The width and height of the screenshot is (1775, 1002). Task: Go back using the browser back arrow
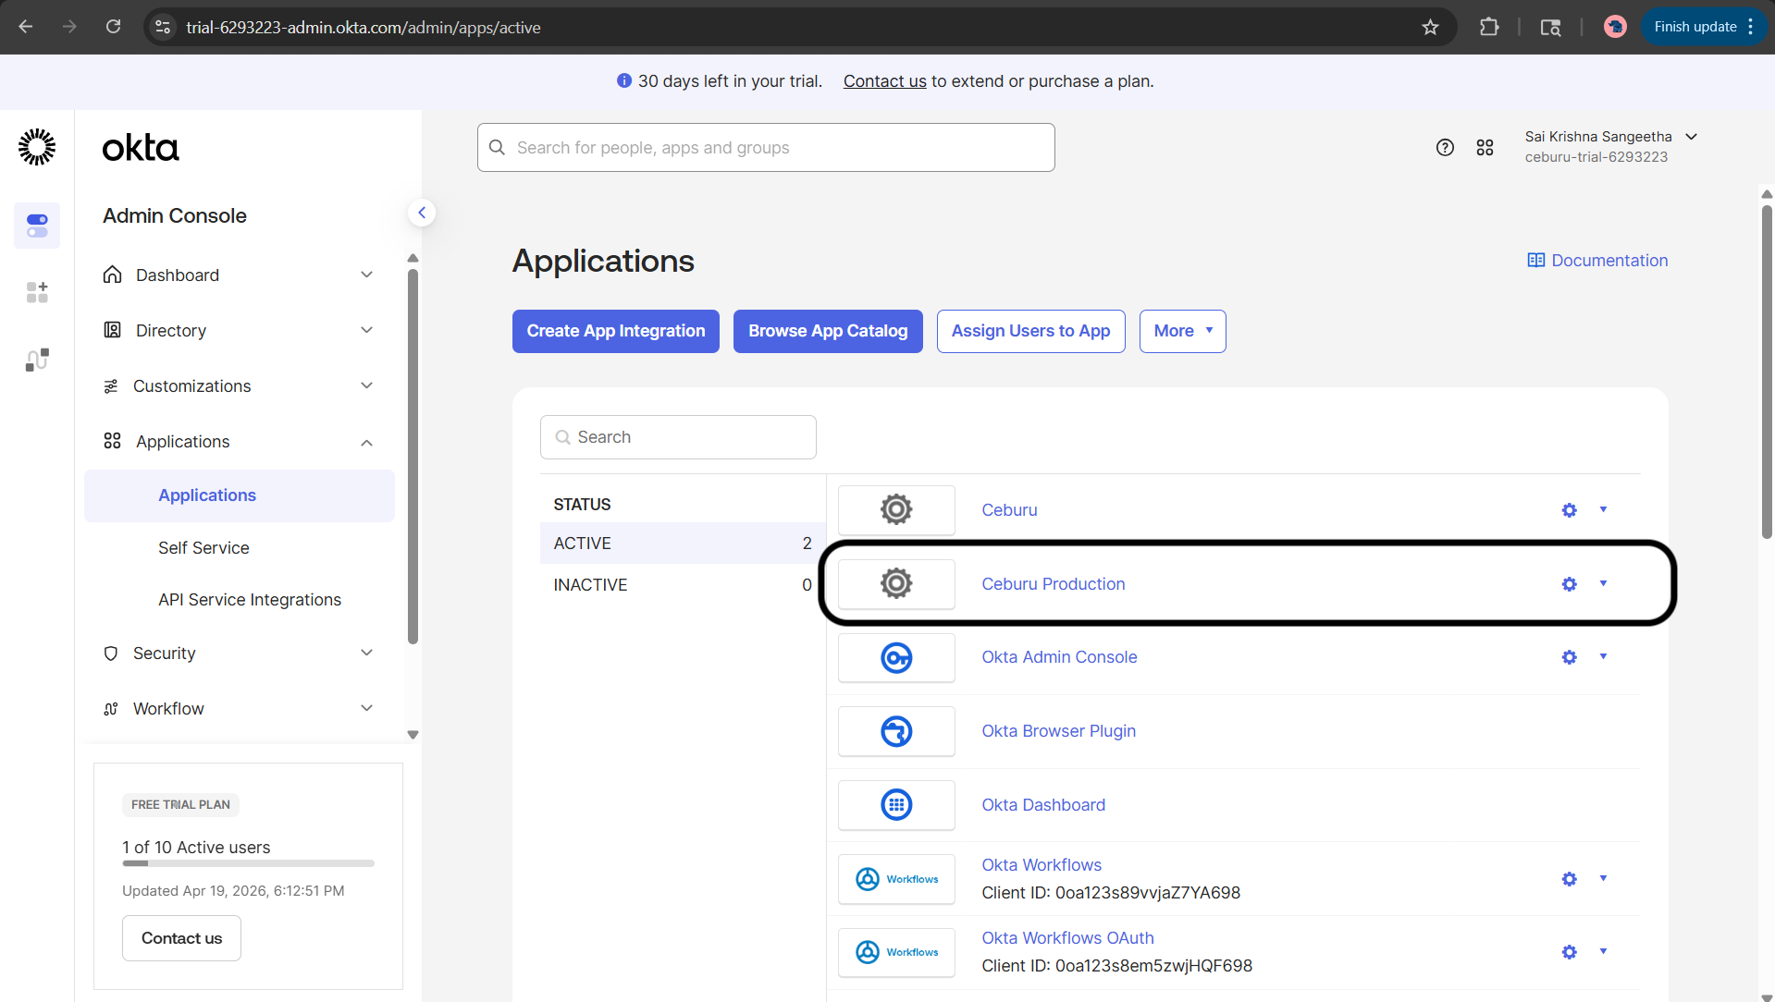26,27
